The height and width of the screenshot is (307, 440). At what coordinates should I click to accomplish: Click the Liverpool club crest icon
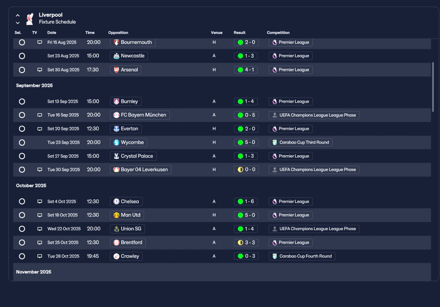point(30,19)
